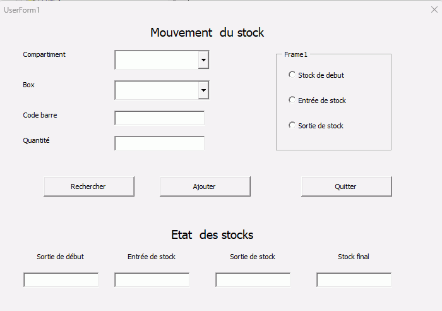Focus the Code barre text field

pyautogui.click(x=159, y=118)
